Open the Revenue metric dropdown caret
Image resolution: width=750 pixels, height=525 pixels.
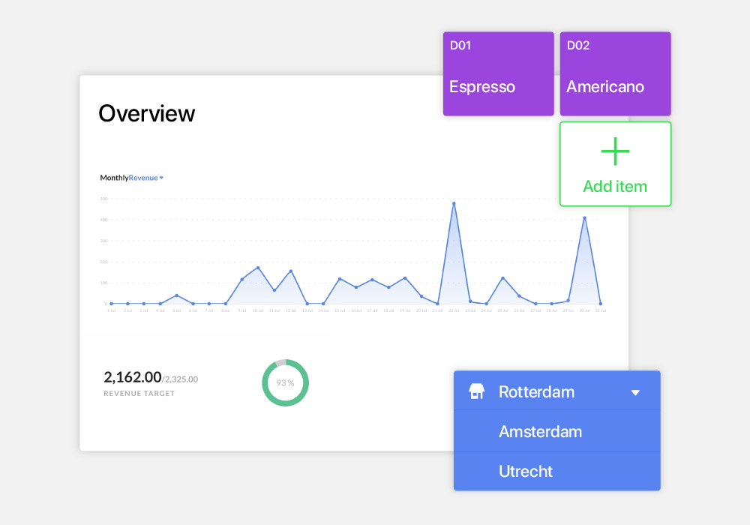(161, 178)
